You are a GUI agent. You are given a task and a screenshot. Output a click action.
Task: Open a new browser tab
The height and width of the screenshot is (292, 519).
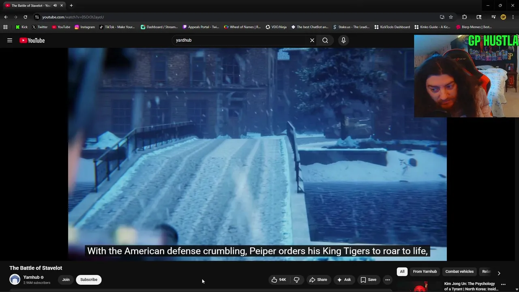pyautogui.click(x=71, y=6)
